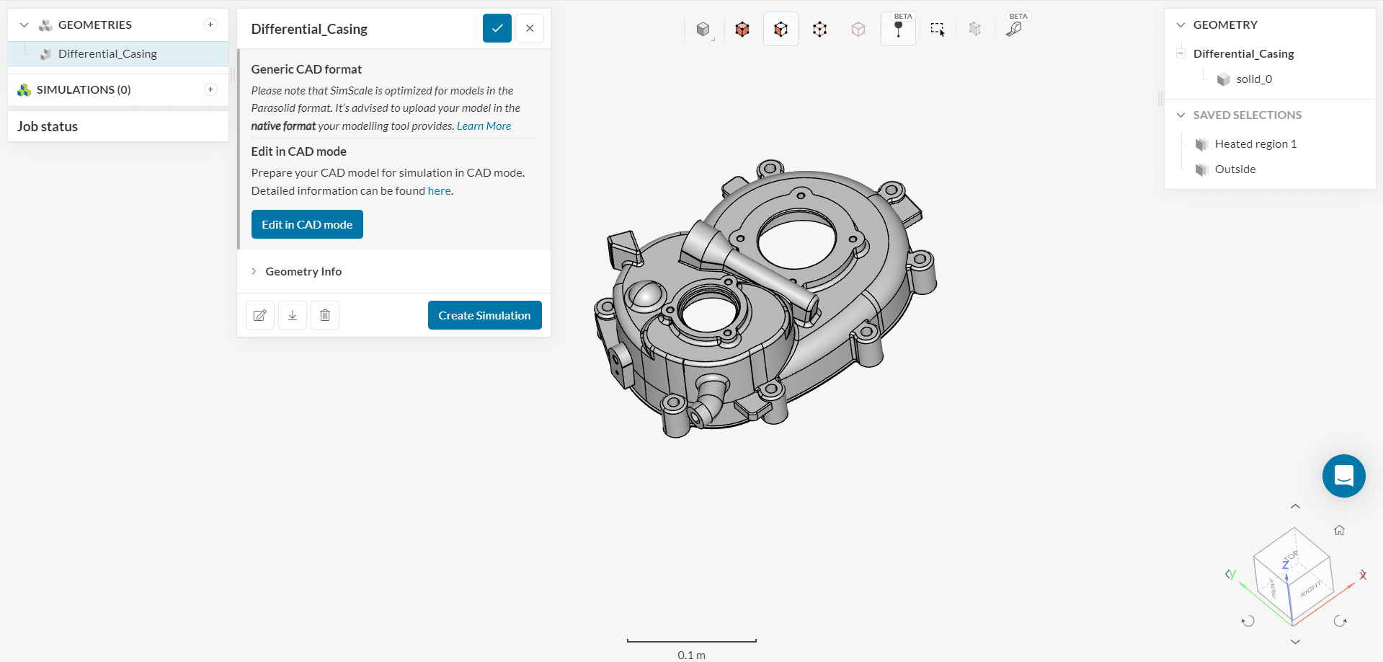This screenshot has height=662, width=1383.
Task: Open the measure tool with tape icon
Action: [x=1014, y=29]
